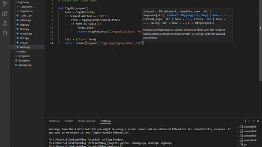Click the database file icon beside db.sqlite3
262x147 pixels.
16,60
